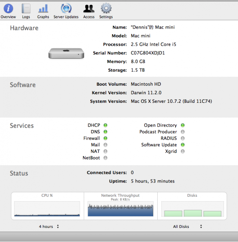Viewport: 238px width, 242px height.
Task: Click uptime value 5 hours, 53 minutes
Action: click(x=152, y=181)
